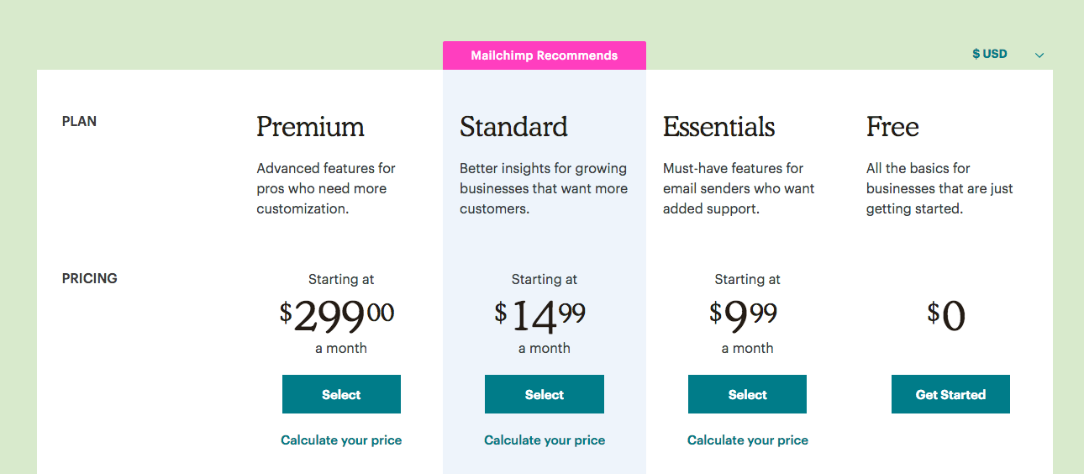Open Calculate your price under Premium
1084x474 pixels.
click(x=341, y=440)
